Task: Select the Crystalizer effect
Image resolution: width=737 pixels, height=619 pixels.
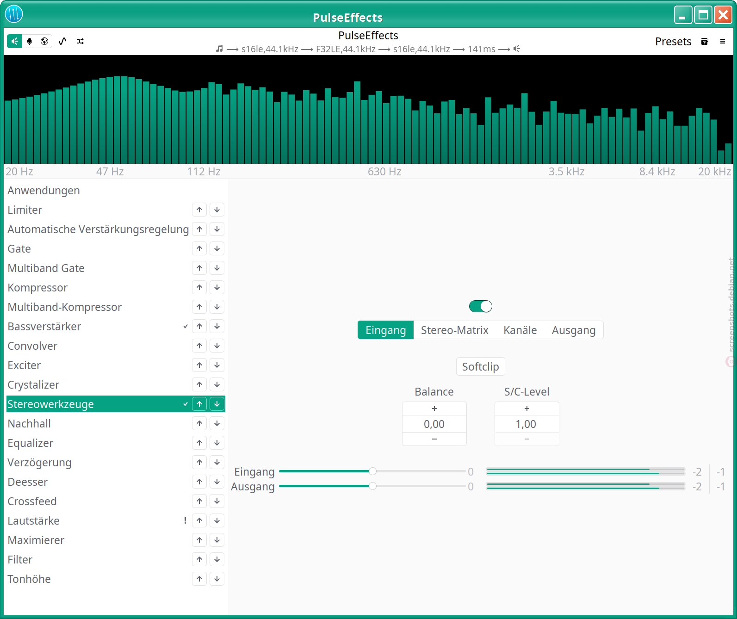Action: [x=116, y=384]
